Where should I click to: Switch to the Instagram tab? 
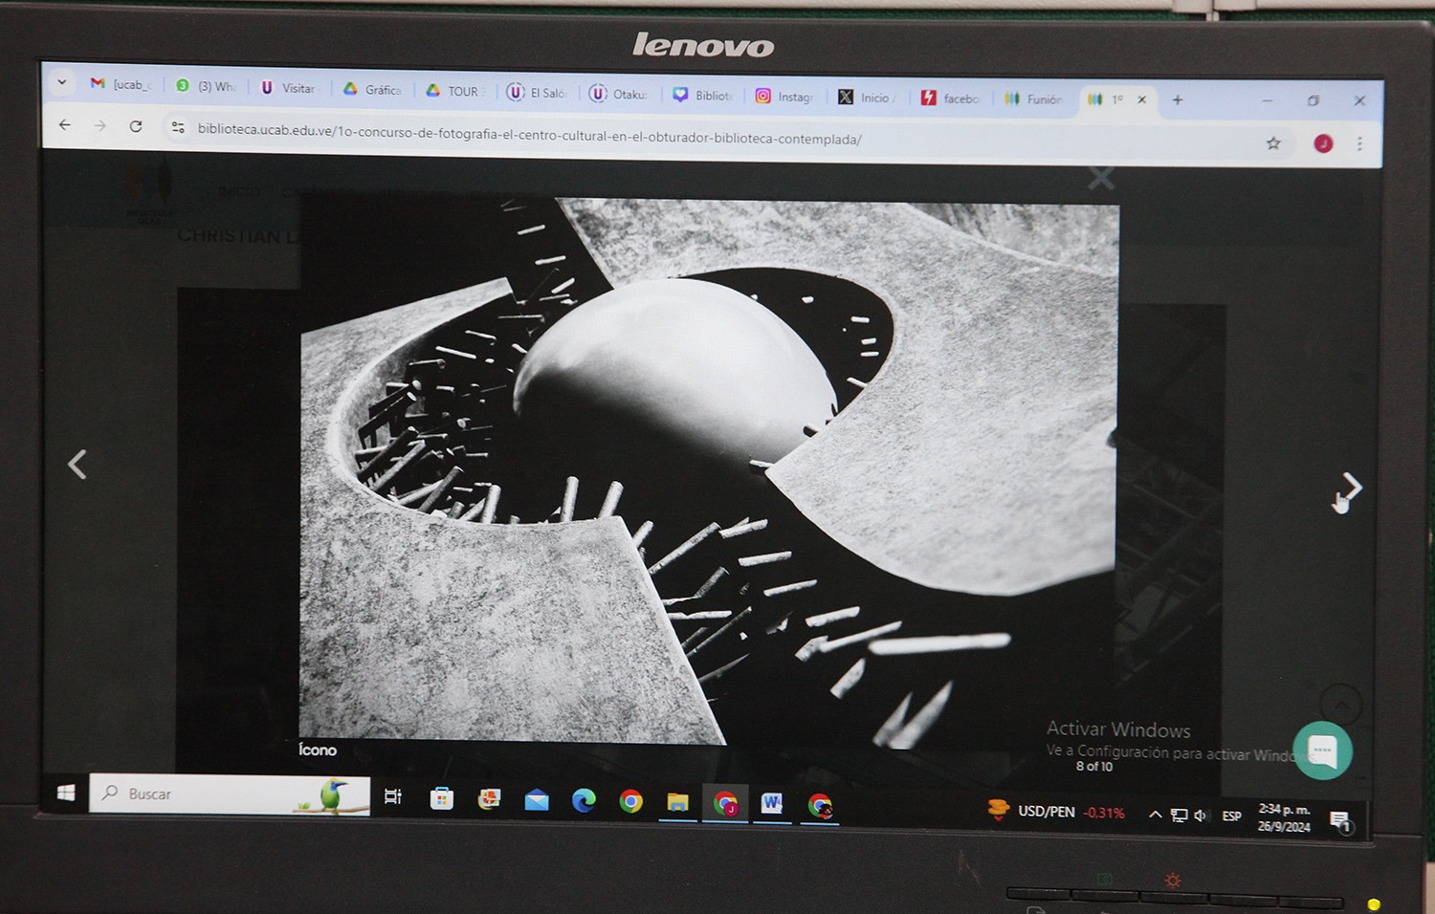click(x=784, y=97)
